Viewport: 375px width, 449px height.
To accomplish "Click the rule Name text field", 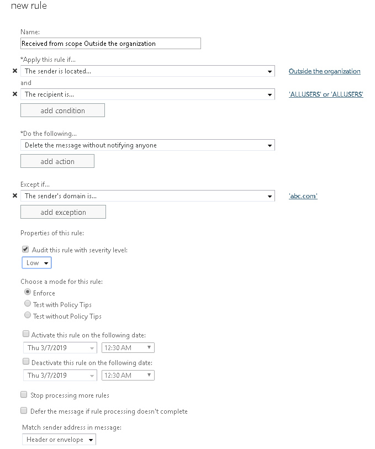I will [110, 43].
